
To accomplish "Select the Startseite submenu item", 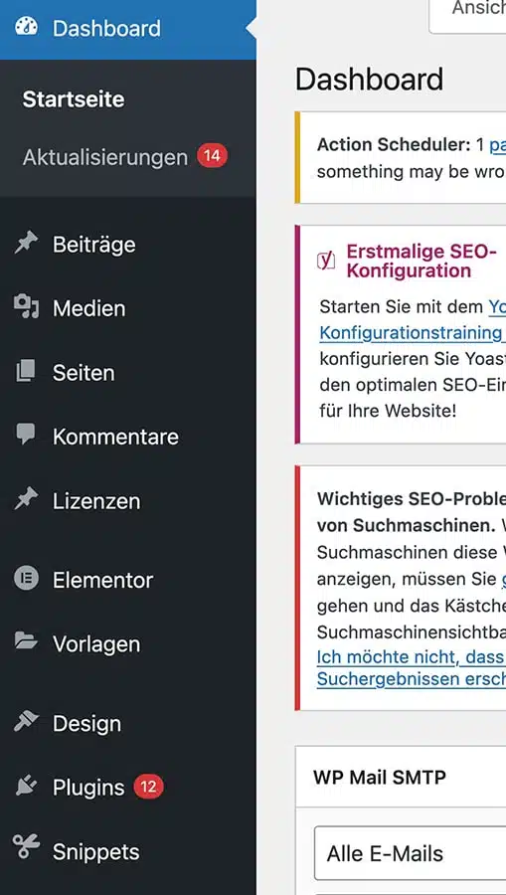I will pyautogui.click(x=74, y=99).
